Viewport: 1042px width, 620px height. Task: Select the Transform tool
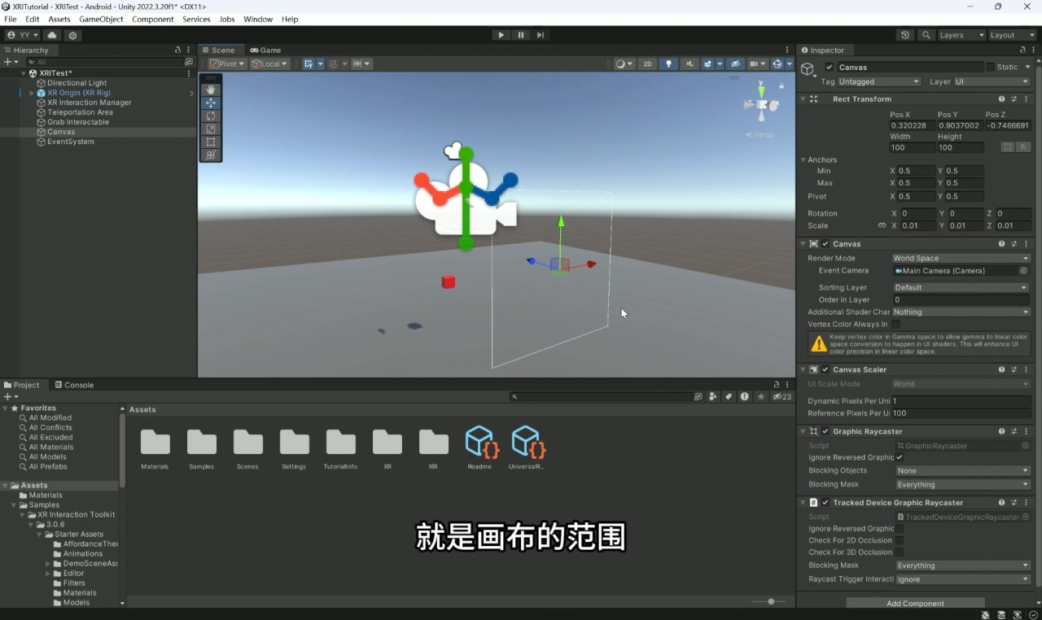tap(211, 155)
